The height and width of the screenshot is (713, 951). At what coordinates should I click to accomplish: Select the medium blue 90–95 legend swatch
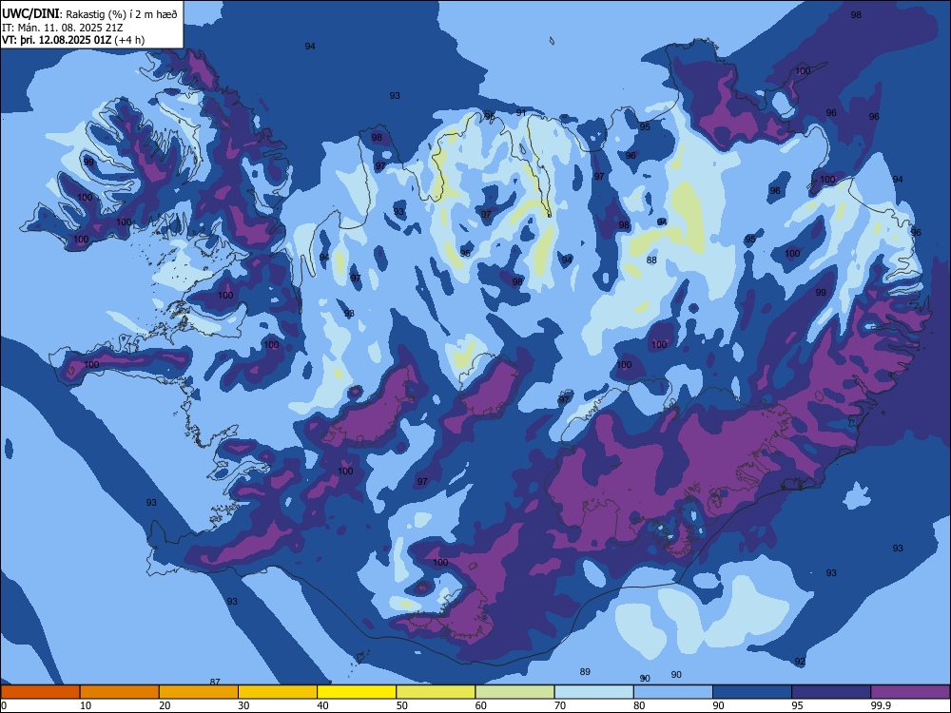[752, 692]
